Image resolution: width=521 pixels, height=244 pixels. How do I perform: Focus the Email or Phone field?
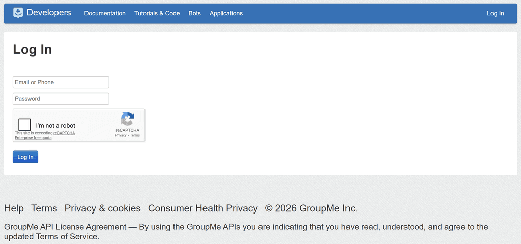pyautogui.click(x=61, y=82)
